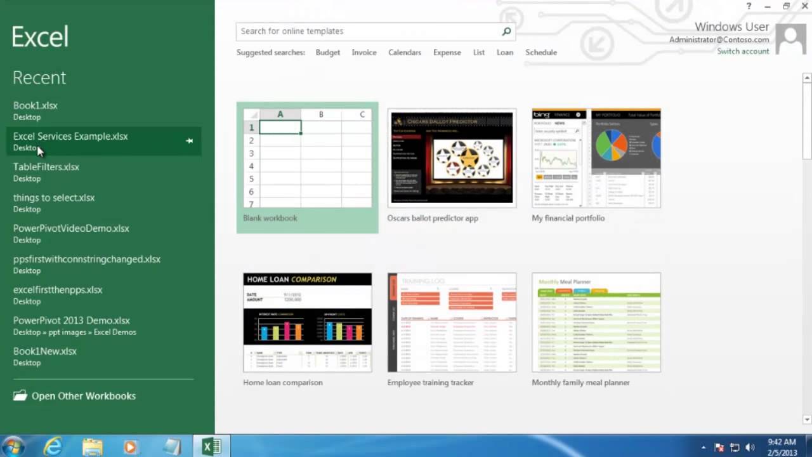
Task: Click the notepad taskbar icon
Action: click(172, 447)
